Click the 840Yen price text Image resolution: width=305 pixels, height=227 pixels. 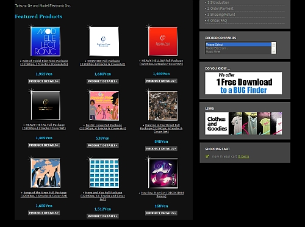pyautogui.click(x=161, y=142)
